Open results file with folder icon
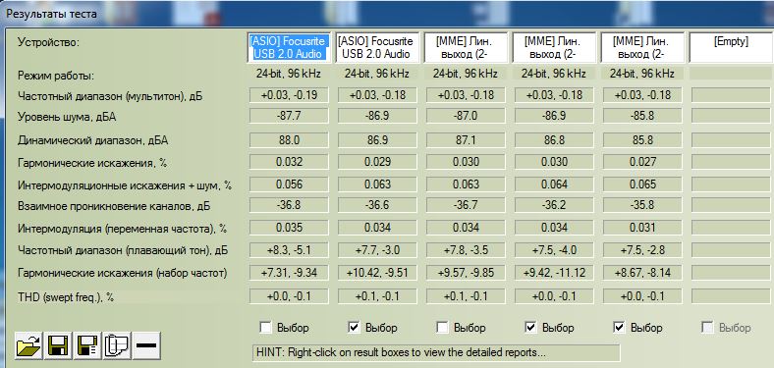Image resolution: width=774 pixels, height=368 pixels. pyautogui.click(x=28, y=345)
